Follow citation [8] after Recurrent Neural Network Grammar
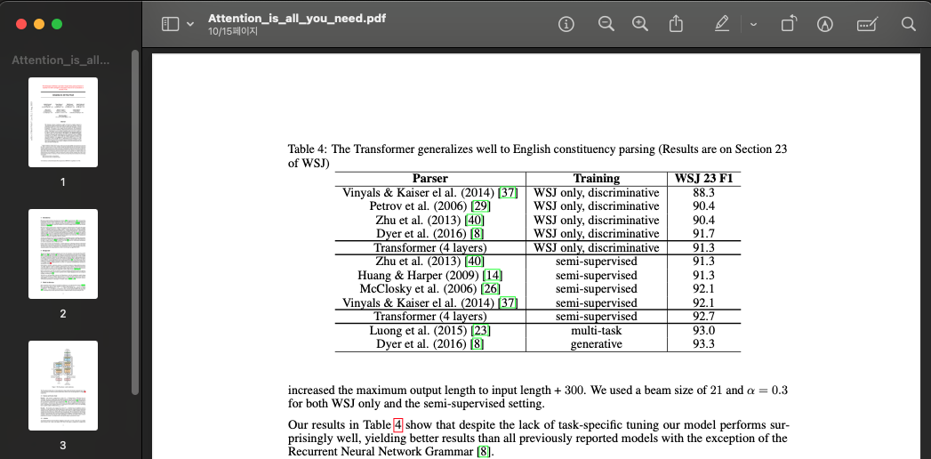Screen dimensions: 931x459 click(x=486, y=451)
